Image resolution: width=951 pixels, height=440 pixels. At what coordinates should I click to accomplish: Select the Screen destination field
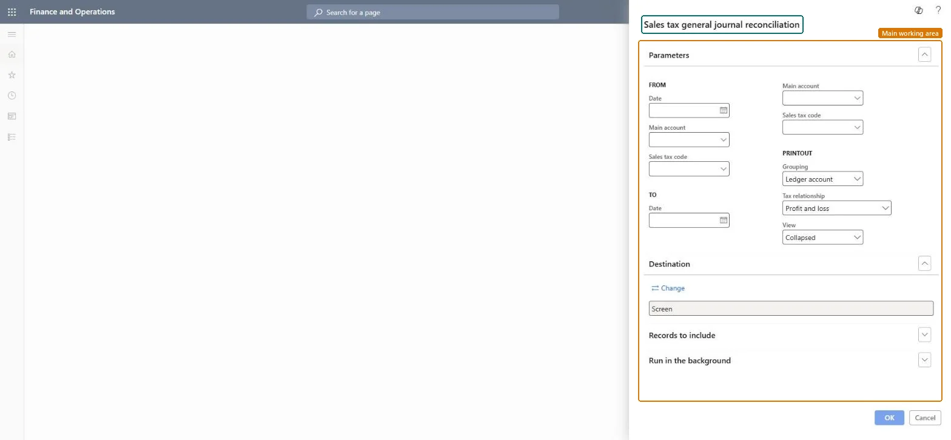pos(791,308)
